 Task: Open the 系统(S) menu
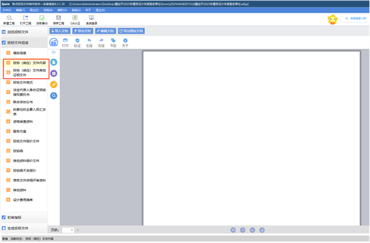click(x=76, y=10)
